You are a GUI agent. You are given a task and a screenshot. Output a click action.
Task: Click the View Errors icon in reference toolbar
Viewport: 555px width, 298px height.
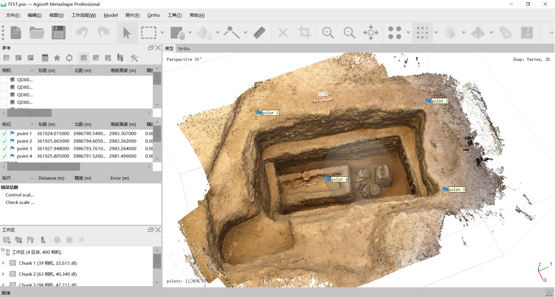coord(96,58)
